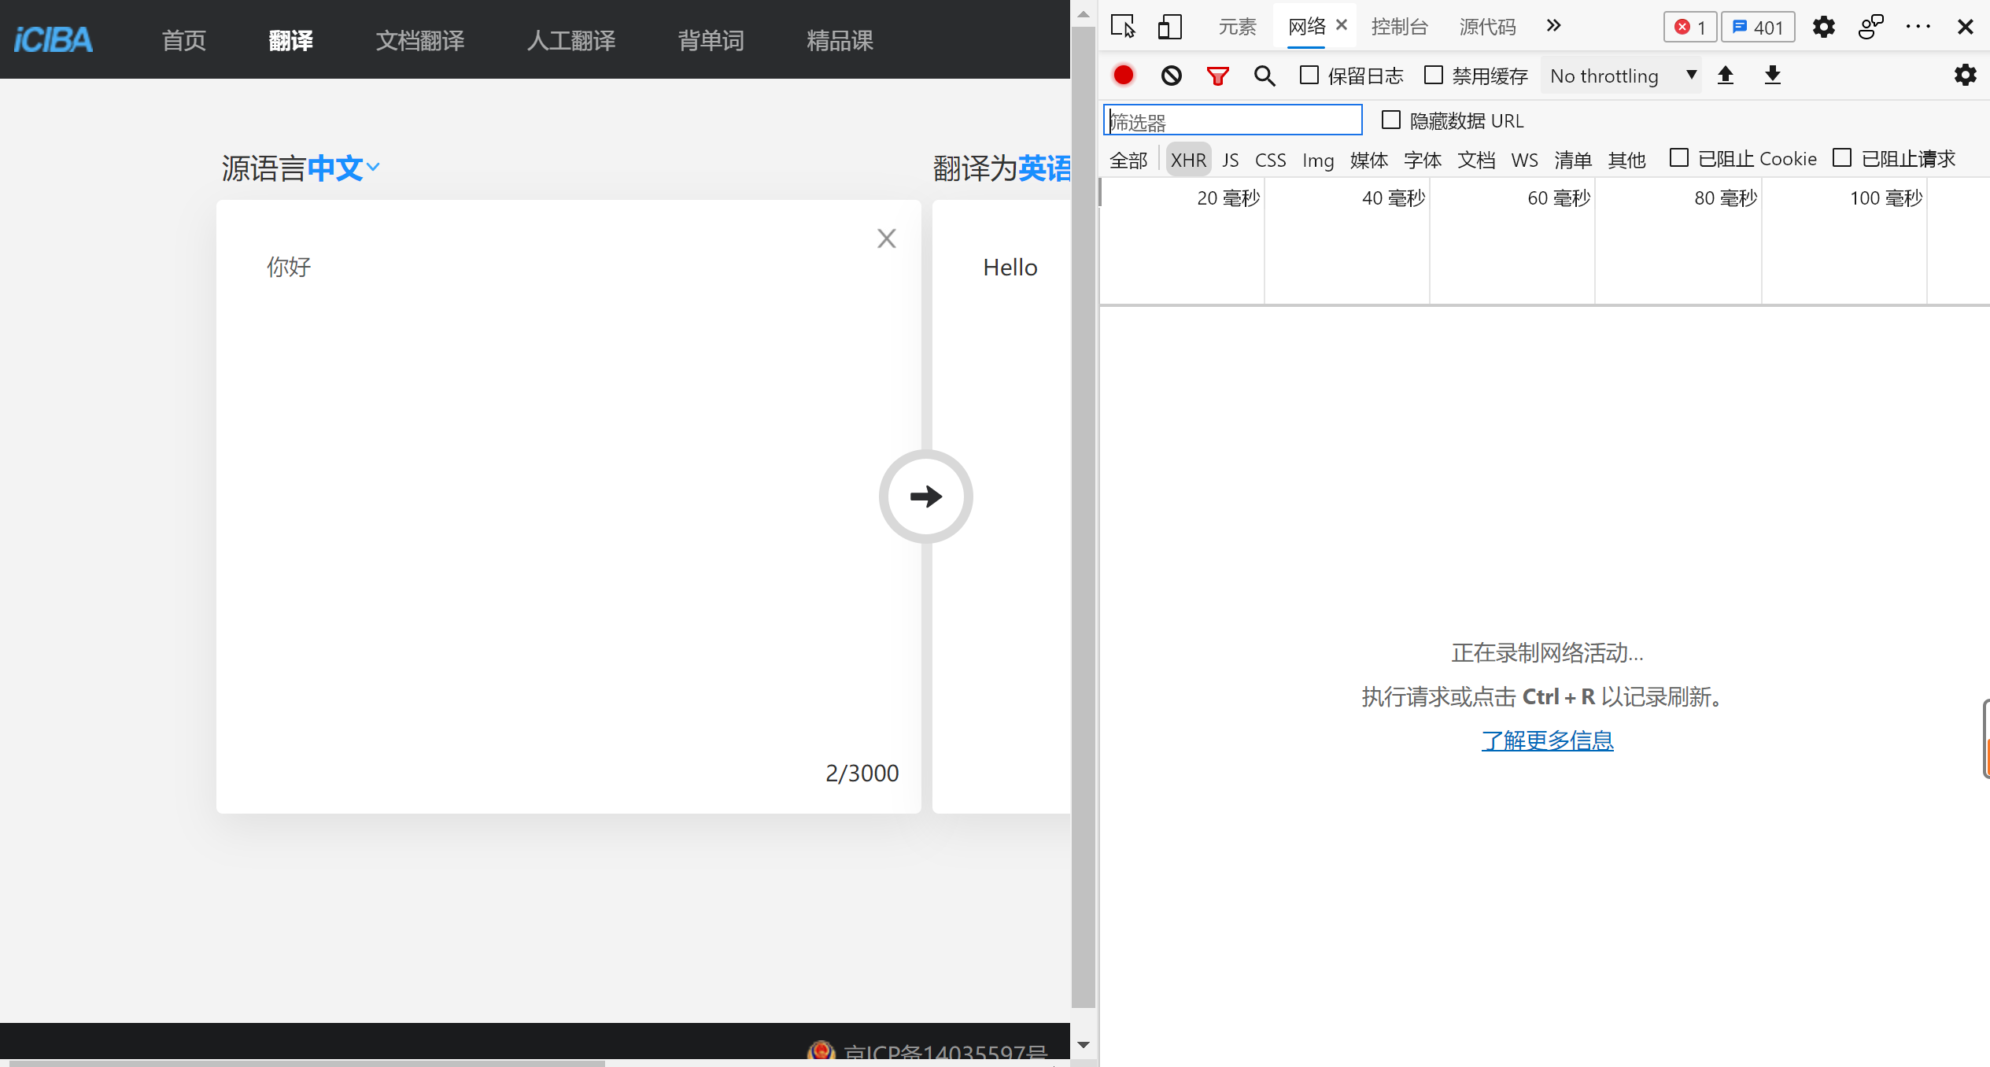This screenshot has width=1990, height=1067.
Task: Enable the 保留日志 checkbox
Action: click(x=1309, y=75)
